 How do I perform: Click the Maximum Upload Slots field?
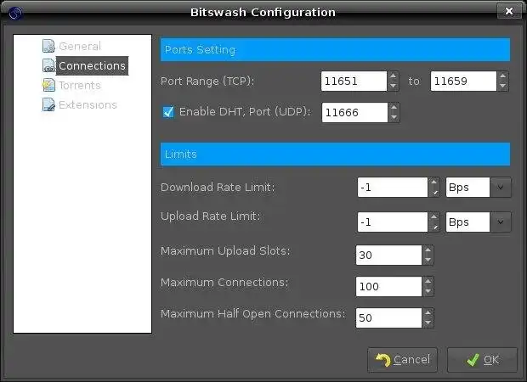click(x=388, y=256)
